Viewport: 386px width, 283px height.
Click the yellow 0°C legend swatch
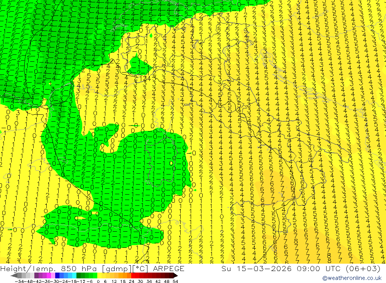99,276
